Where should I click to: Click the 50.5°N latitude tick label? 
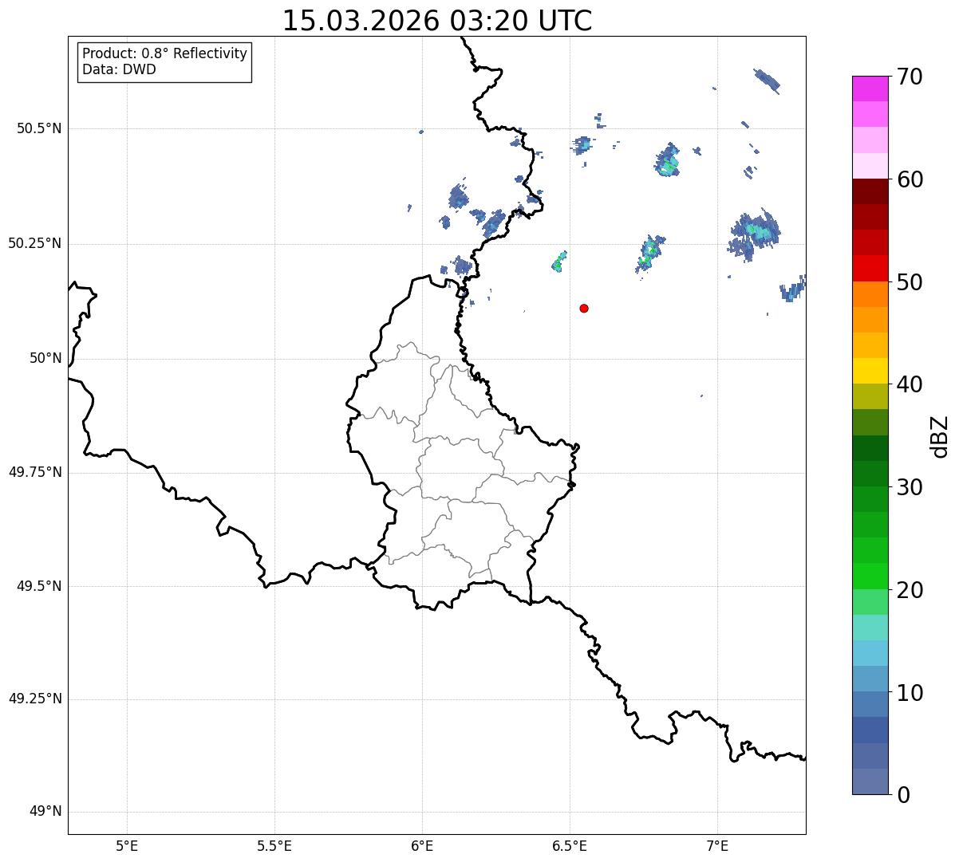click(34, 128)
